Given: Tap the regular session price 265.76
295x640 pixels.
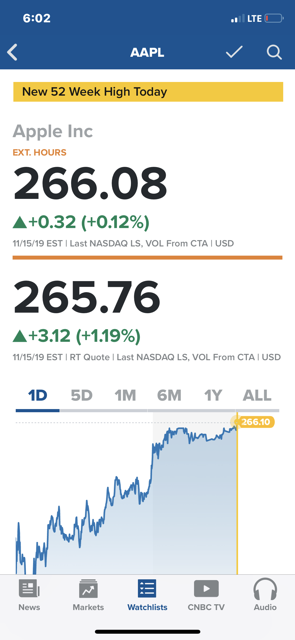Looking at the screenshot, I should point(87,297).
